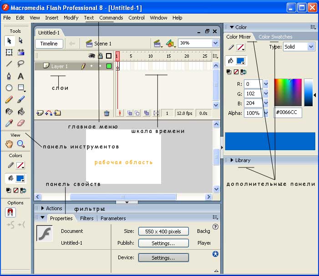Switch to Parameters tab
The image size is (319, 276).
point(113,218)
